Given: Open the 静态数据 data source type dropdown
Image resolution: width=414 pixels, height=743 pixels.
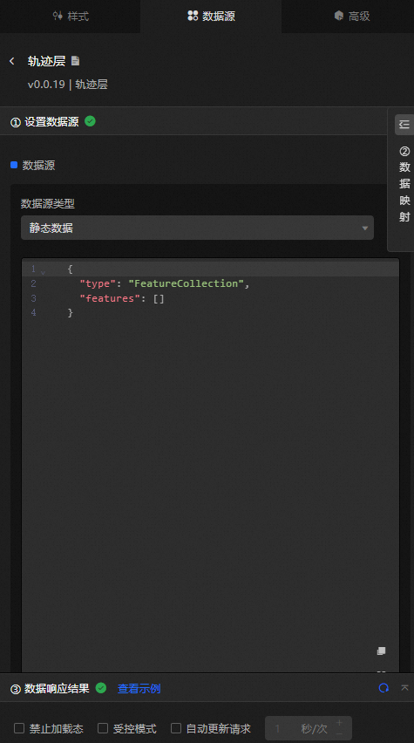Looking at the screenshot, I should coord(197,228).
